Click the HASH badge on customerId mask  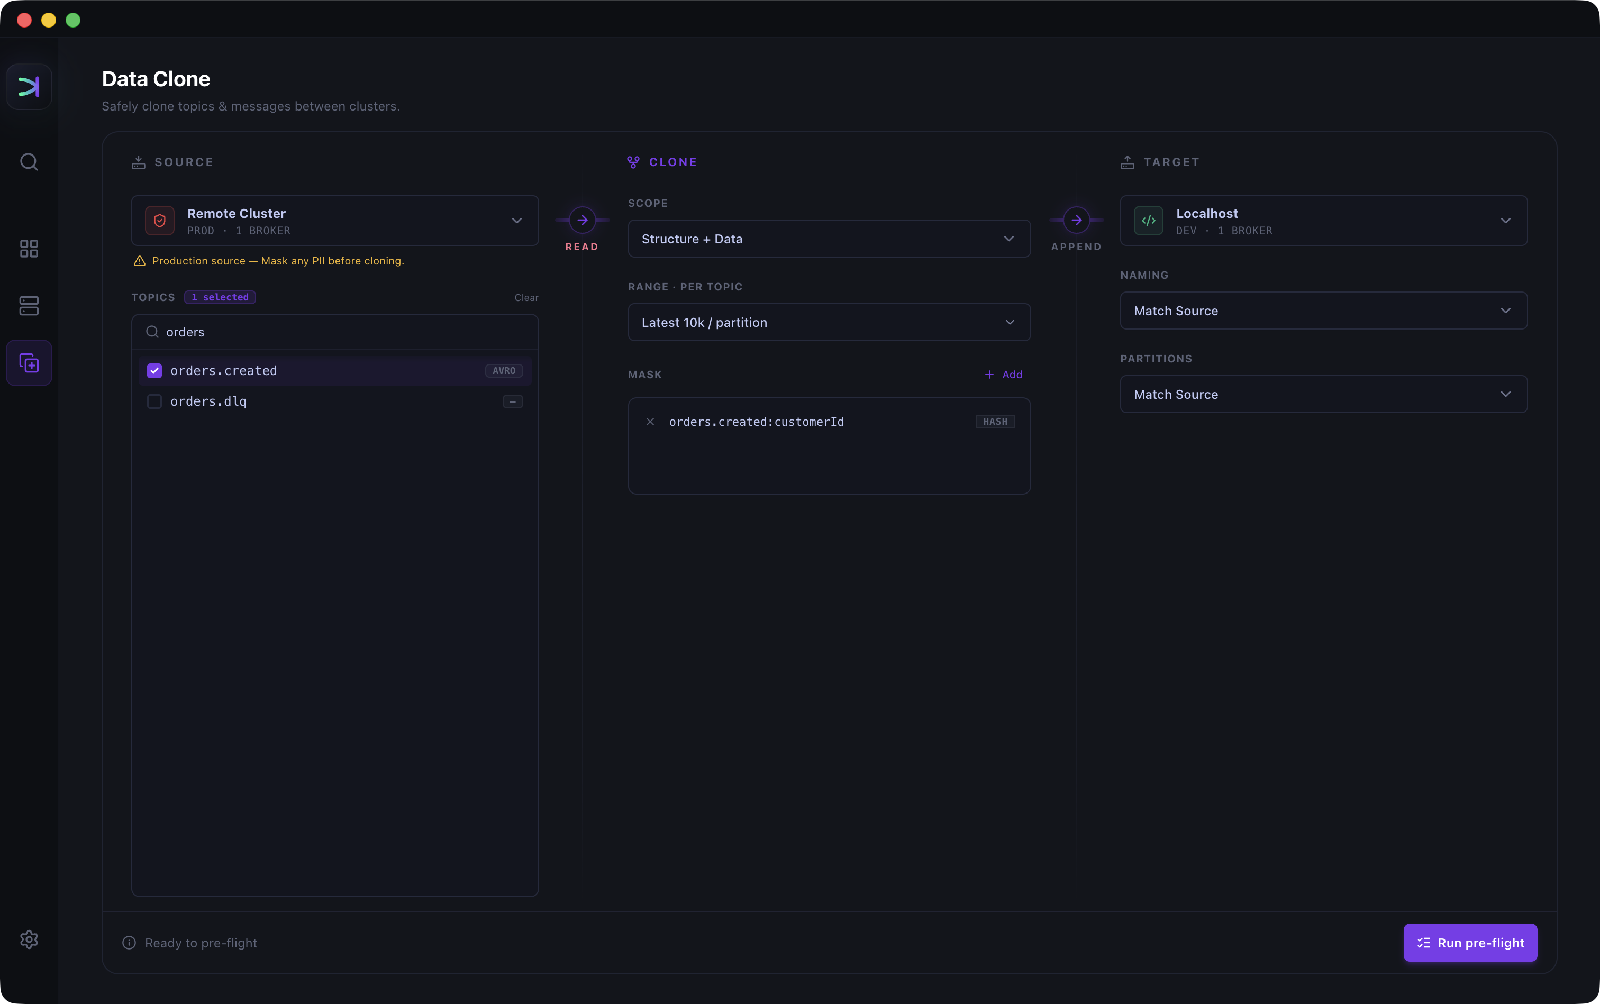coord(995,422)
